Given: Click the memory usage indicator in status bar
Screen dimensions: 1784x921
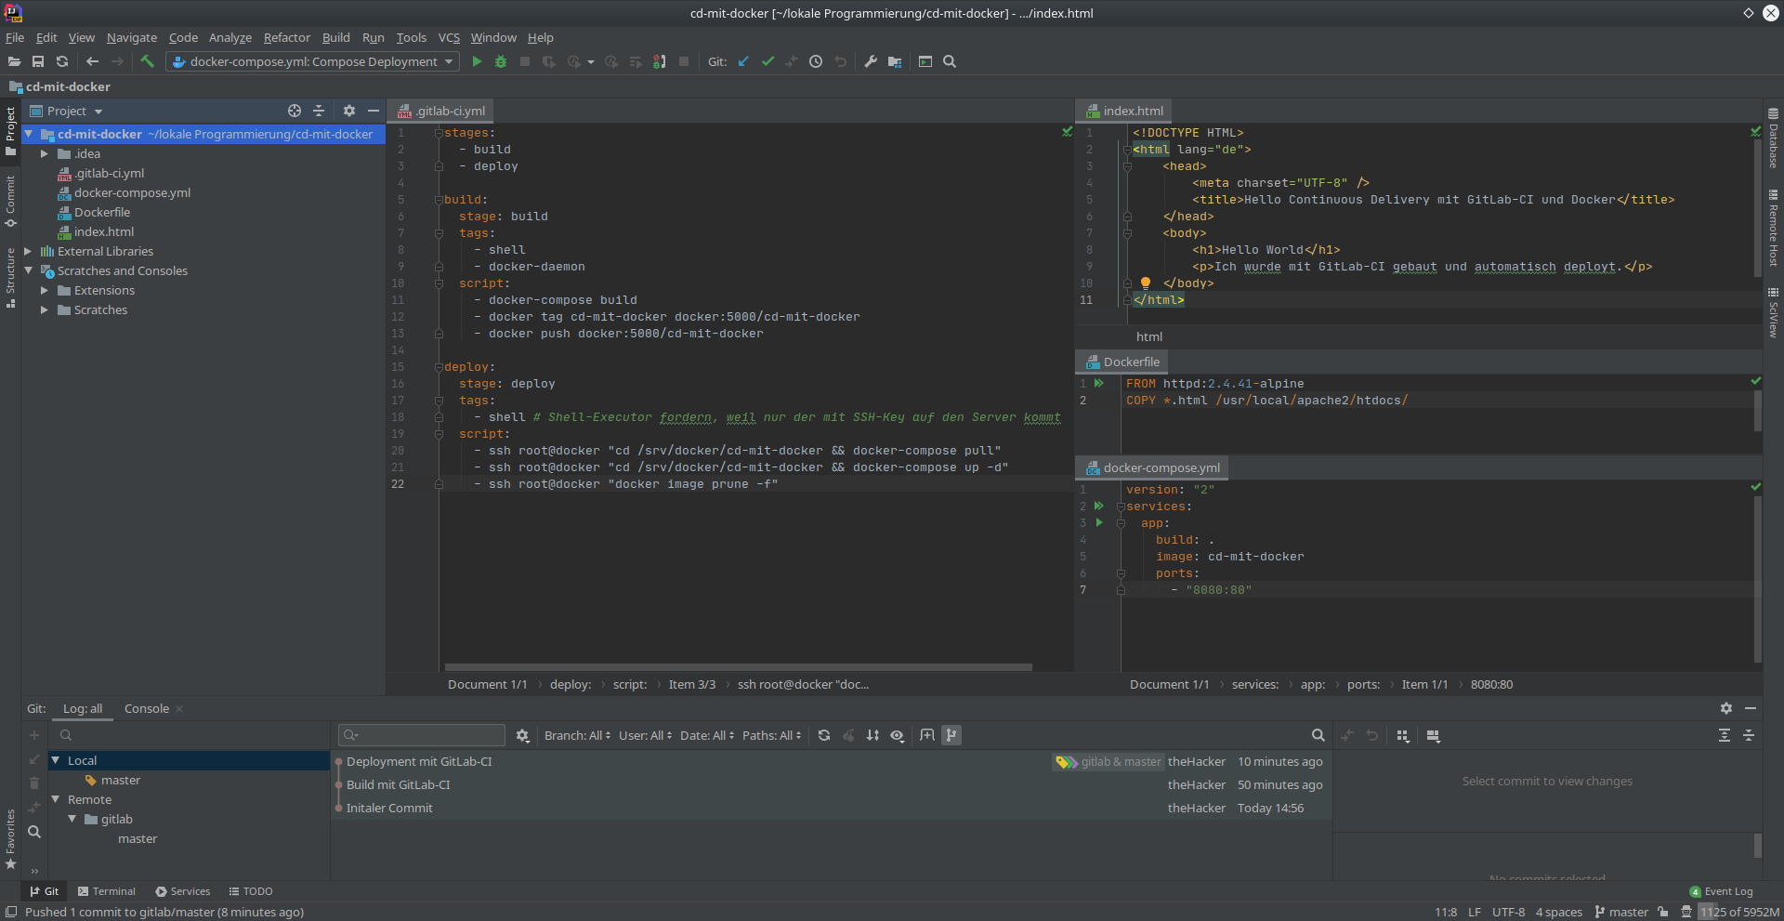Looking at the screenshot, I should [x=1739, y=912].
